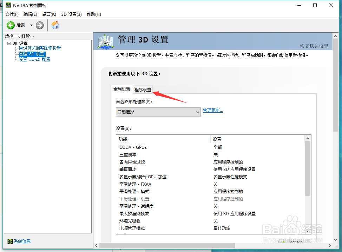
Task: Minimize the NVIDIA 控制面板 window
Action: [299, 5]
